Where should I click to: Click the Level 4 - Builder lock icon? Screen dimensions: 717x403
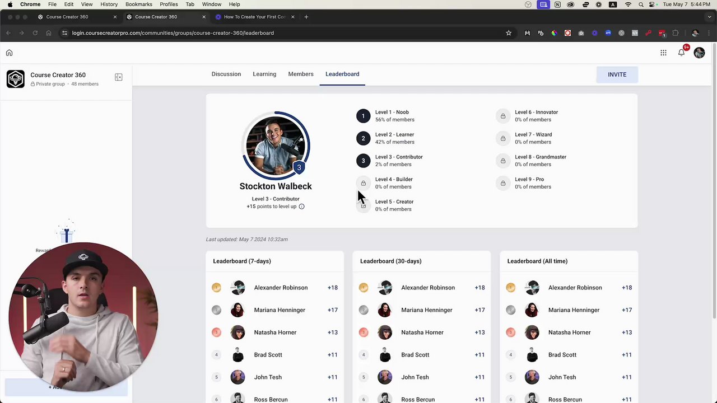point(363,183)
